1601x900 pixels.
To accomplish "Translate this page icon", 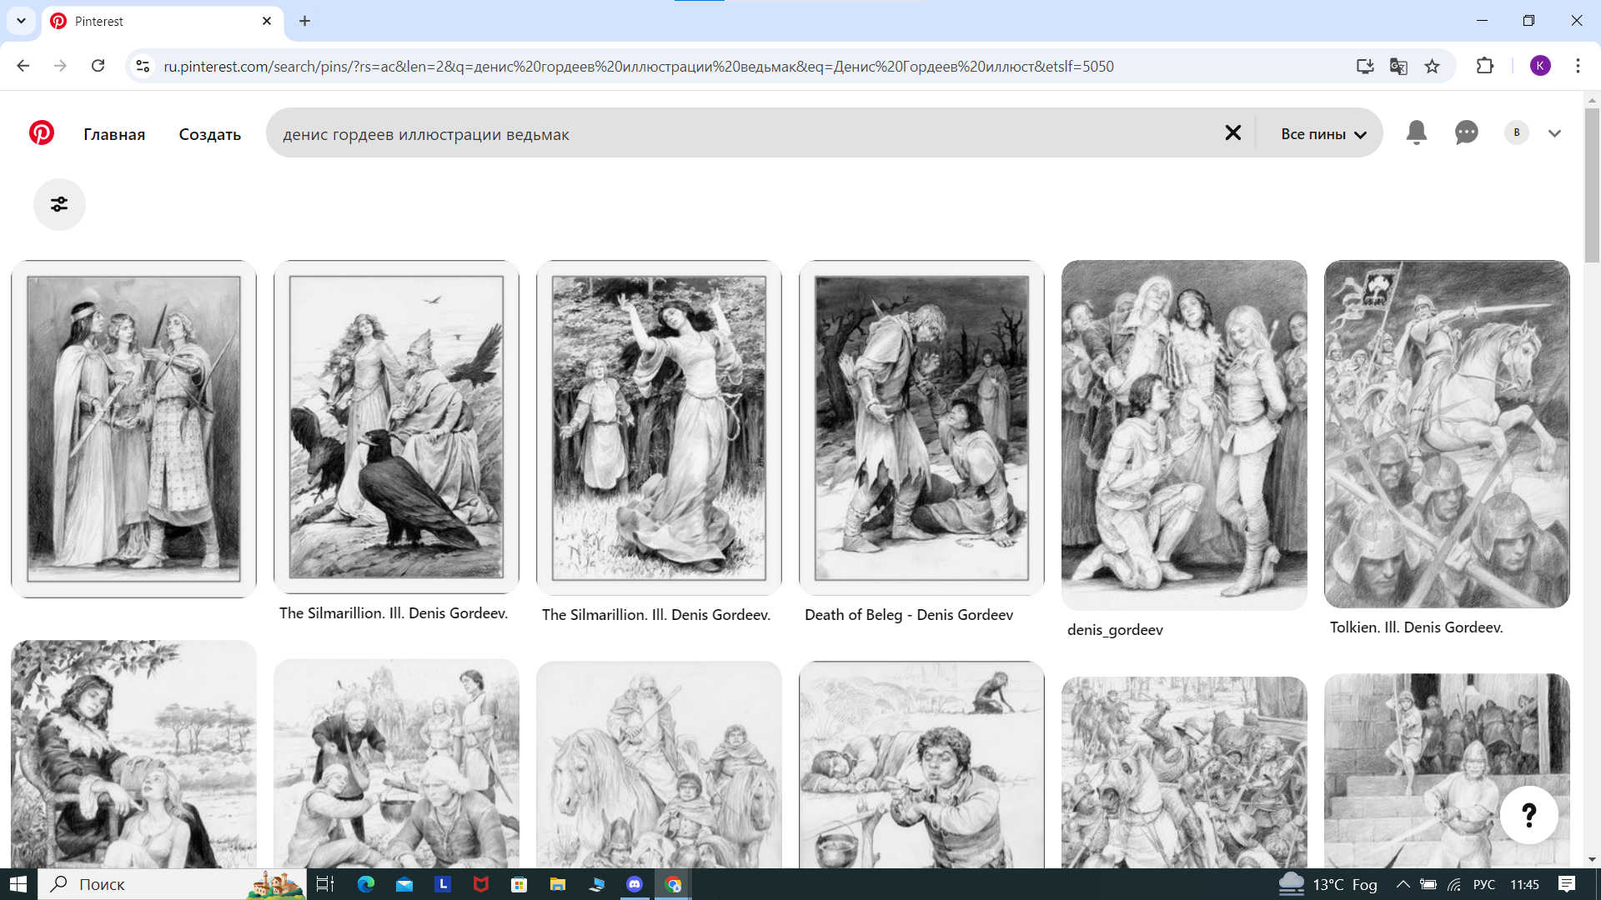I will click(x=1398, y=66).
